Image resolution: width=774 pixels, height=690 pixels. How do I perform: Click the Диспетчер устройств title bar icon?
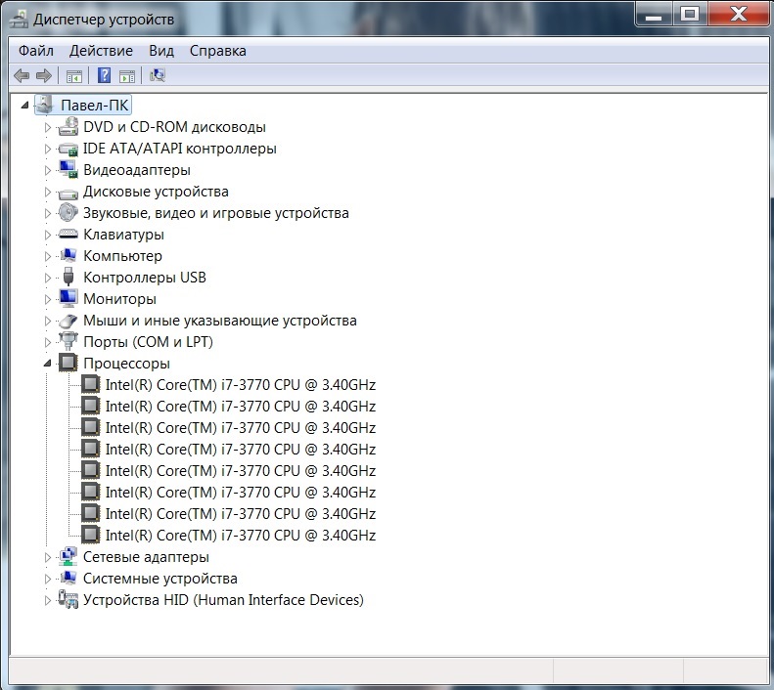(x=19, y=20)
